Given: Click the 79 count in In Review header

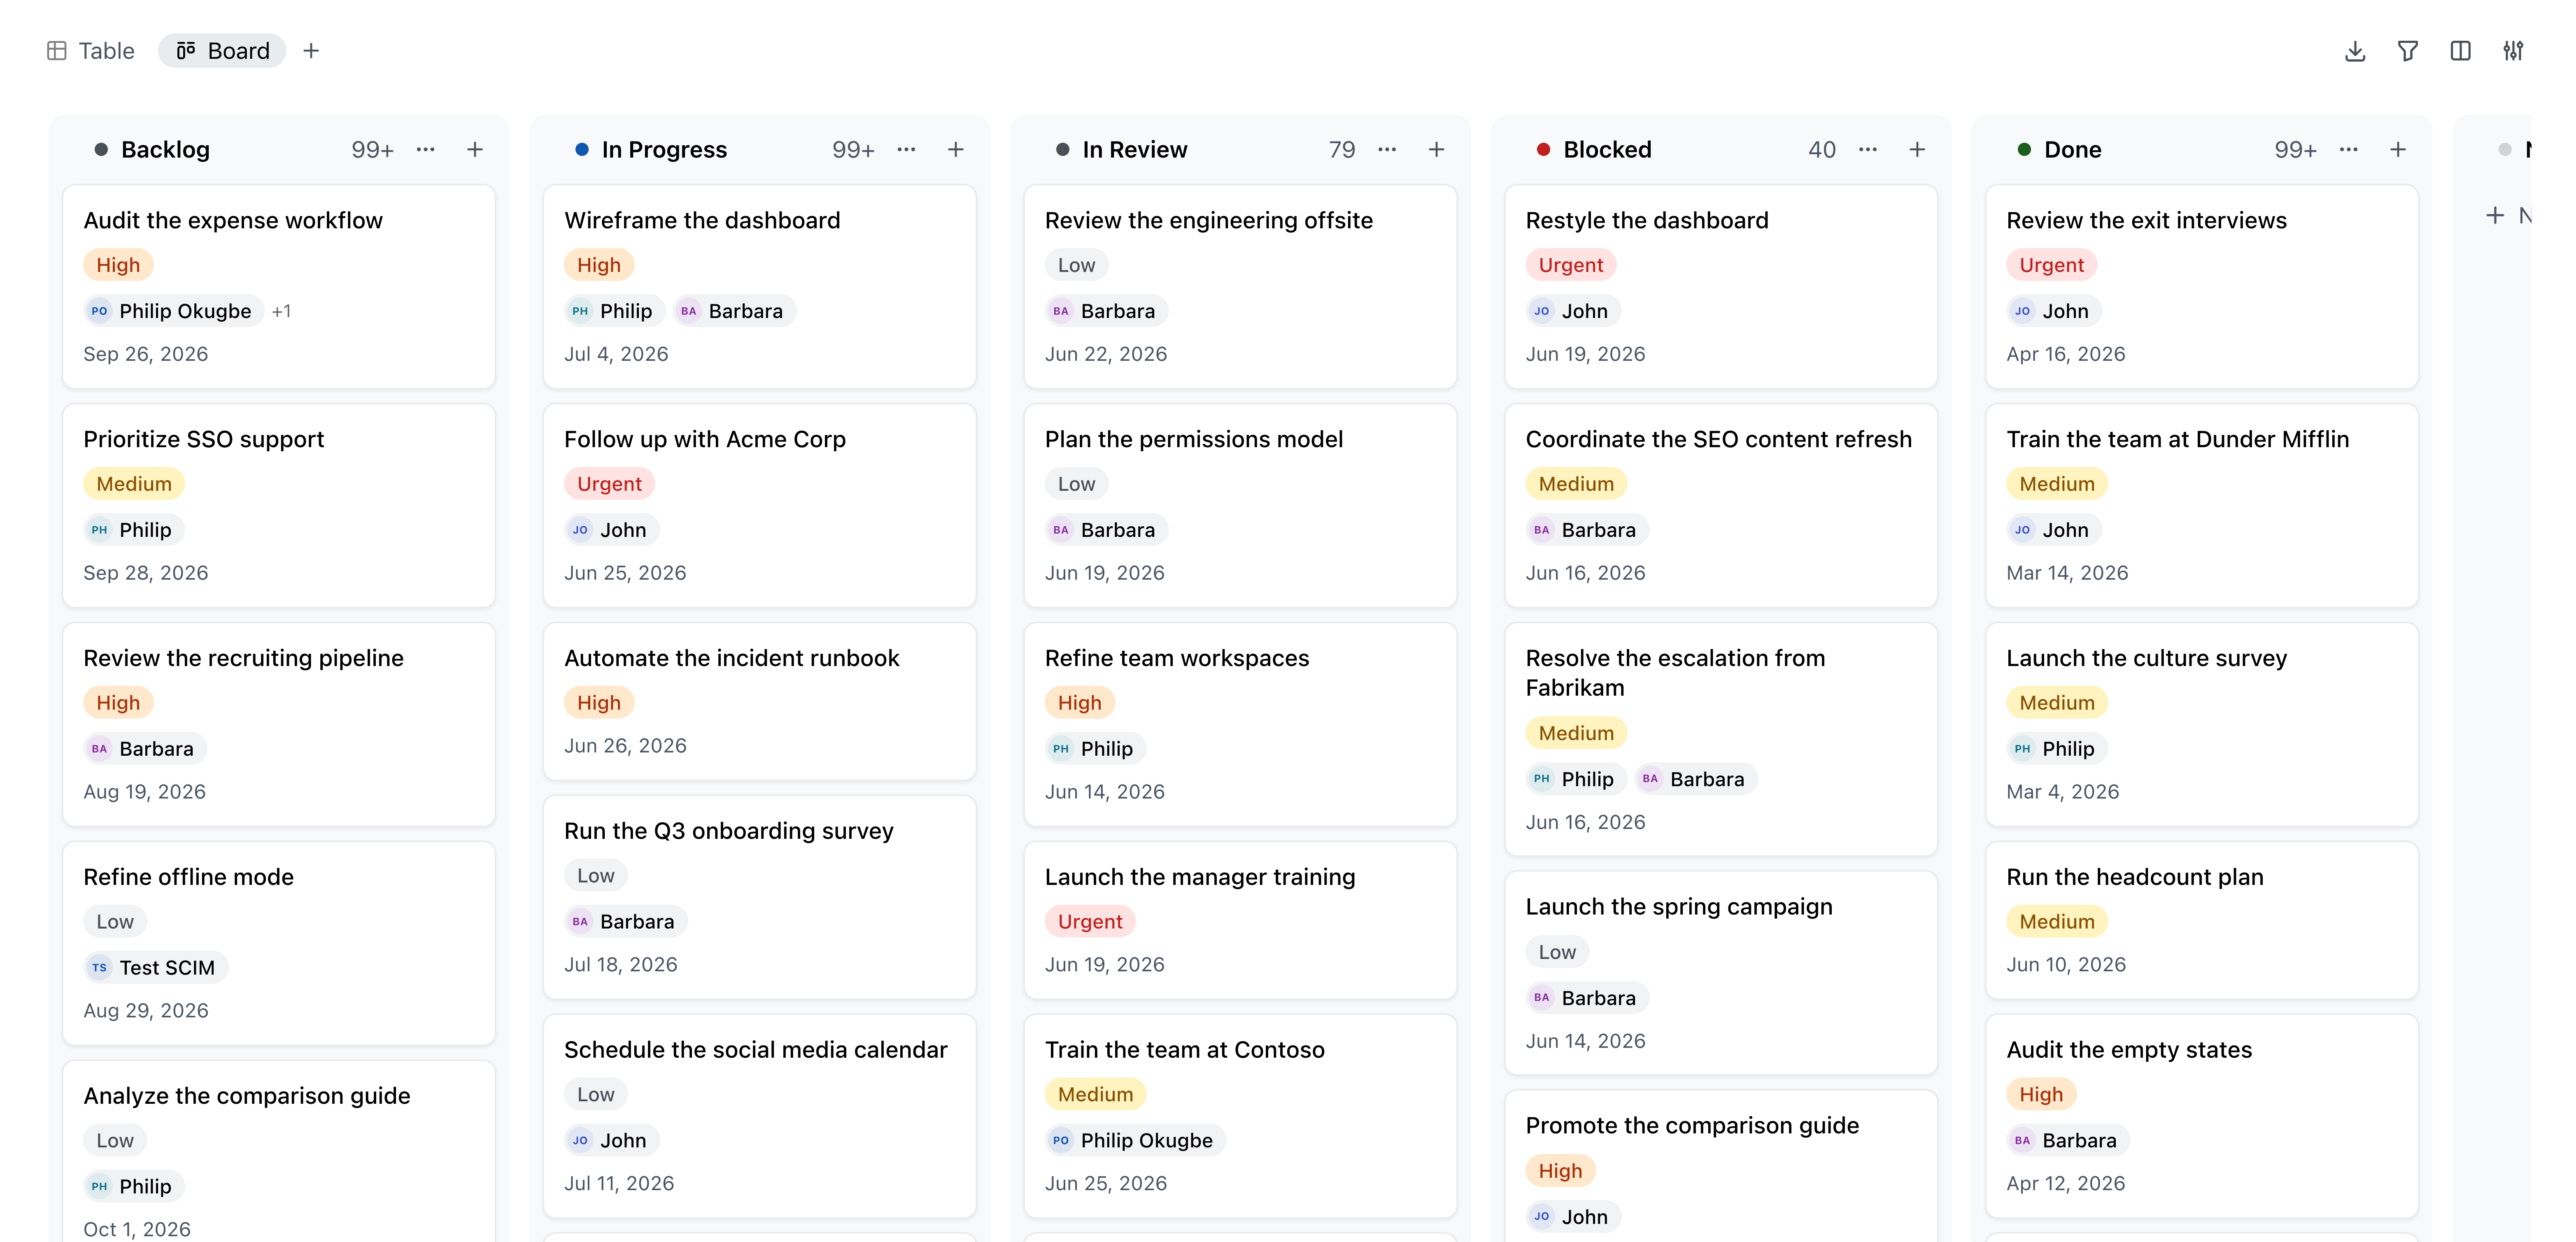Looking at the screenshot, I should [1342, 150].
